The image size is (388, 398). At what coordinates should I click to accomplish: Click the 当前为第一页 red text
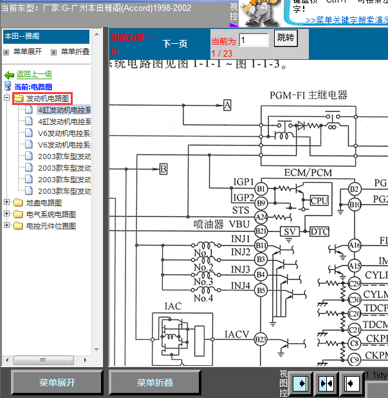pos(131,44)
